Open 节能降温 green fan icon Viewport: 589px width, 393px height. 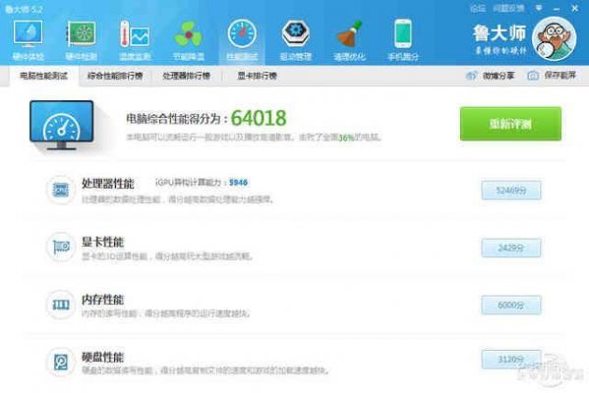(188, 34)
